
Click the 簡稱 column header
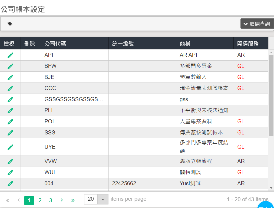tap(185, 44)
